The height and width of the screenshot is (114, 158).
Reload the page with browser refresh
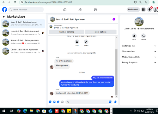click(15, 2)
